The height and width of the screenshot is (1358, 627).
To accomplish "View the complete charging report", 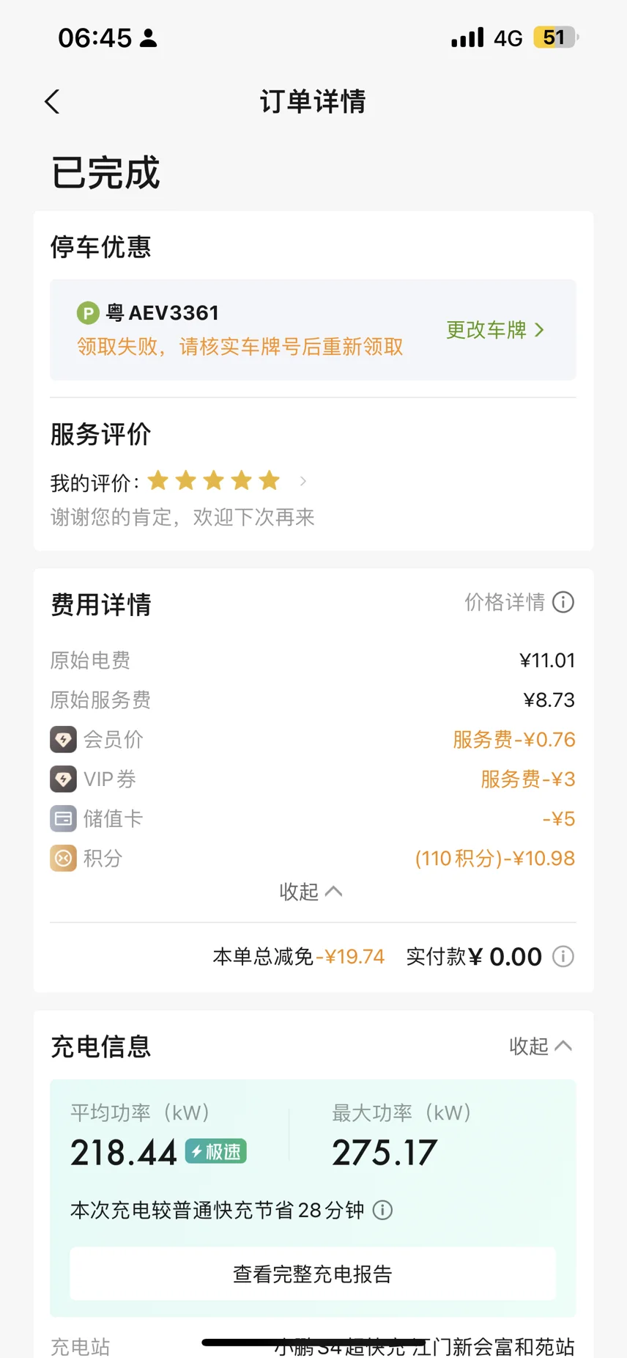I will pyautogui.click(x=313, y=1274).
